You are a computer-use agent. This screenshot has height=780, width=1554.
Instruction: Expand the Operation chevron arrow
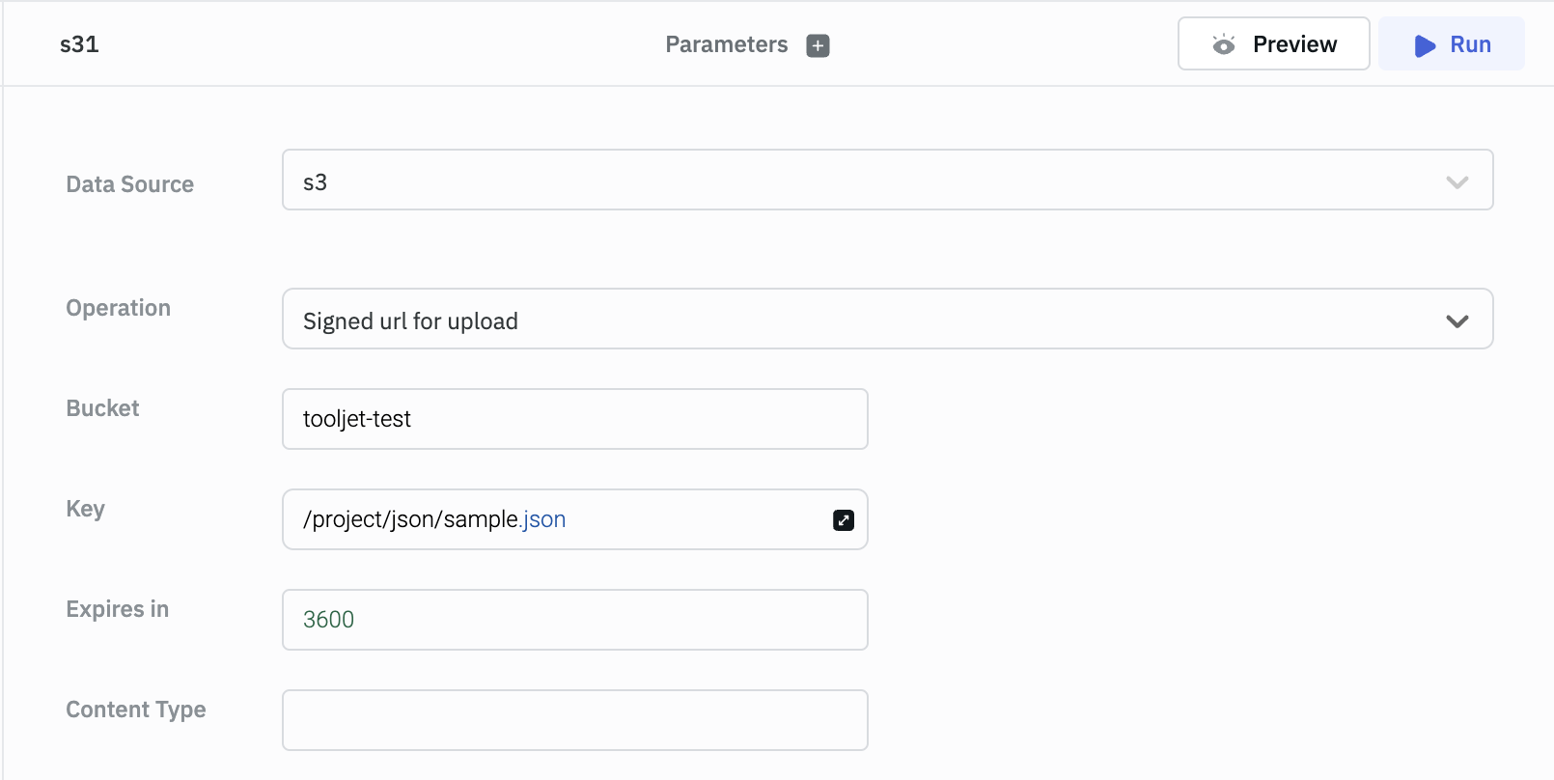1457,320
